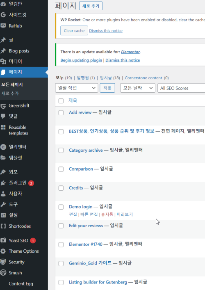This screenshot has width=205, height=290.
Task: Click the 엘리멘터 Elementor icon
Action: click(x=3, y=147)
